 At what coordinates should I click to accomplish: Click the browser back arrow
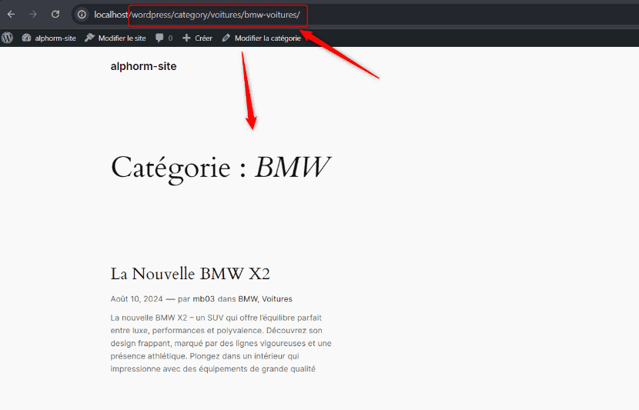pyautogui.click(x=11, y=15)
